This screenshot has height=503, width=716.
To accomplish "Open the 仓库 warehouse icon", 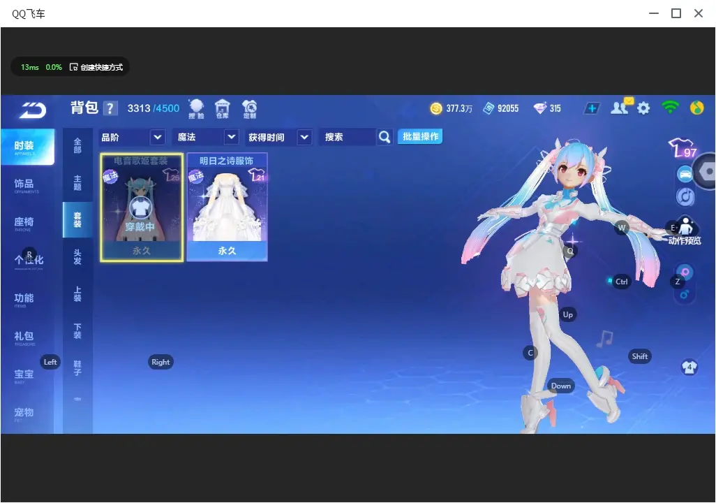I will (x=223, y=109).
